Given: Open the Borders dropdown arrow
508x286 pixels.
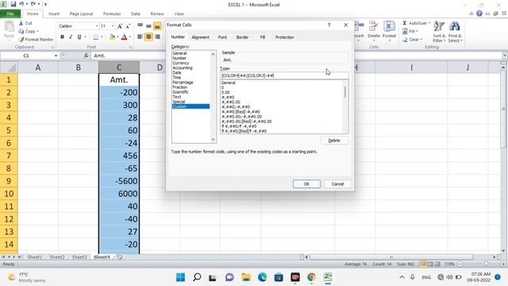Looking at the screenshot, I should tap(102, 37).
